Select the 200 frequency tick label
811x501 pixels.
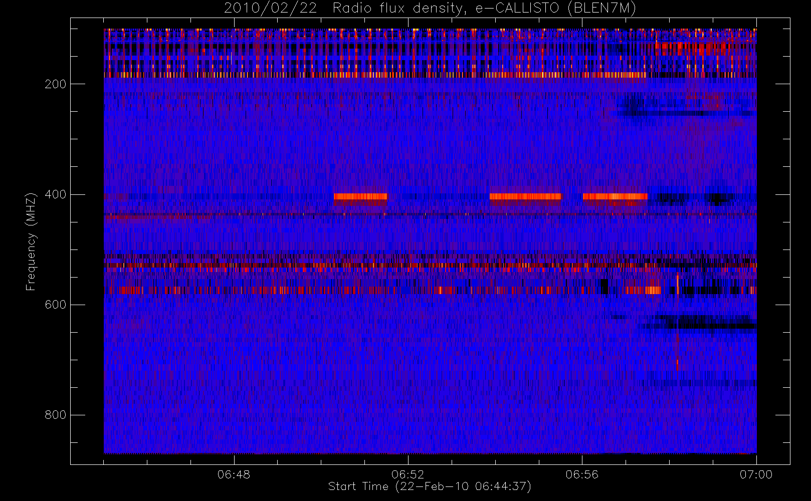pos(56,84)
